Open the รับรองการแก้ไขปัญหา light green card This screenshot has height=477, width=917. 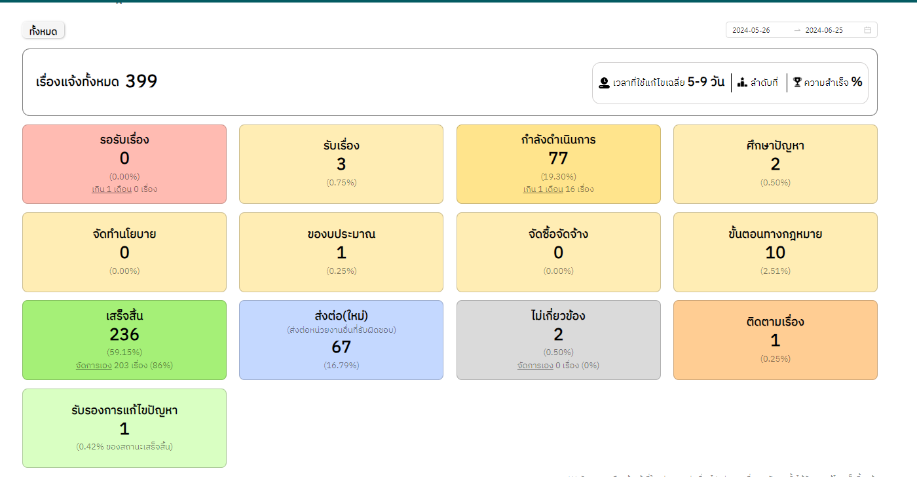[124, 428]
